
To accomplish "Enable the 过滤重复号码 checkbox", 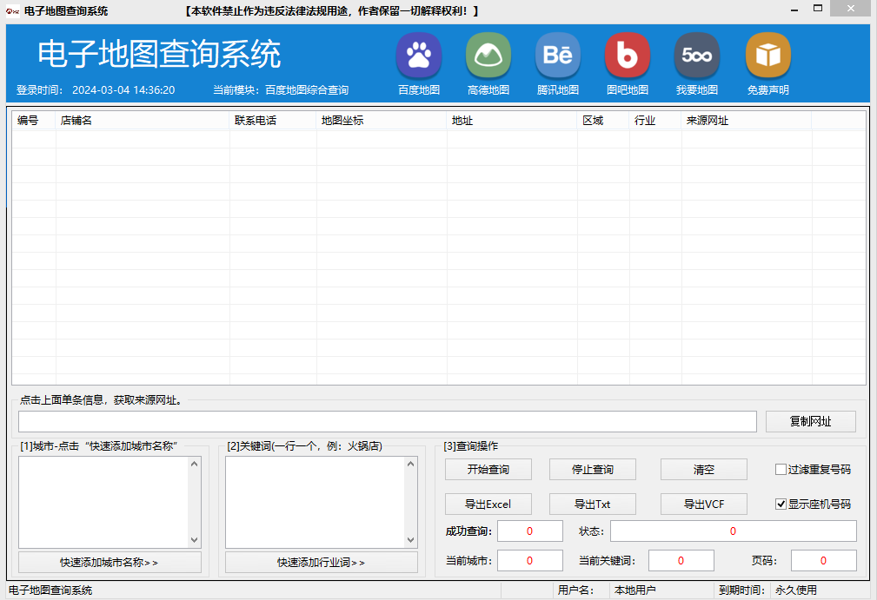I will [781, 469].
